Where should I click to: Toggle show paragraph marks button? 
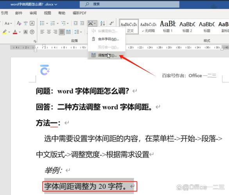[x=111, y=23]
